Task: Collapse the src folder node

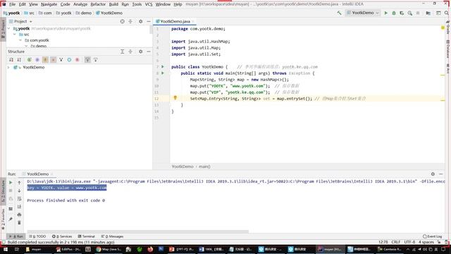Action: pyautogui.click(x=15, y=35)
